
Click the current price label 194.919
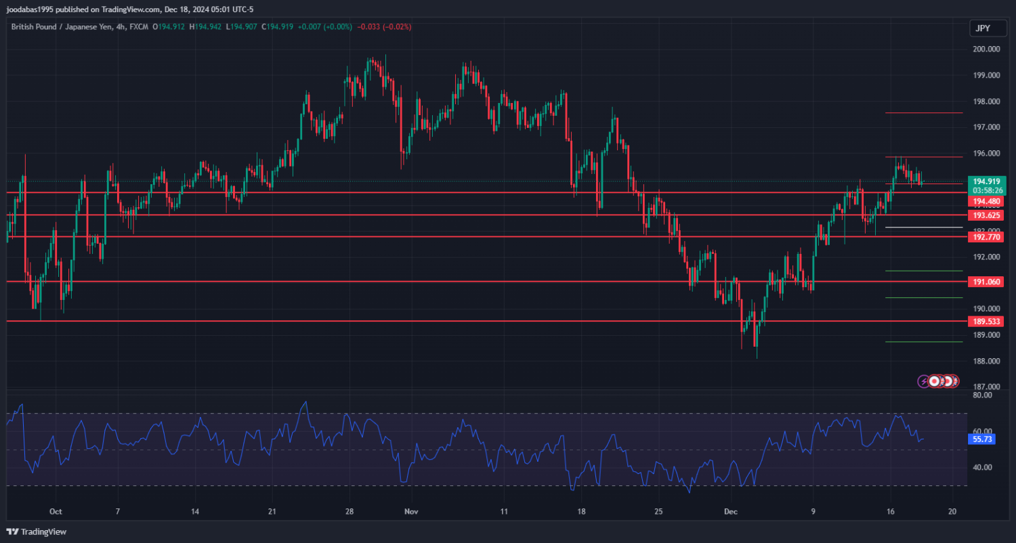988,181
